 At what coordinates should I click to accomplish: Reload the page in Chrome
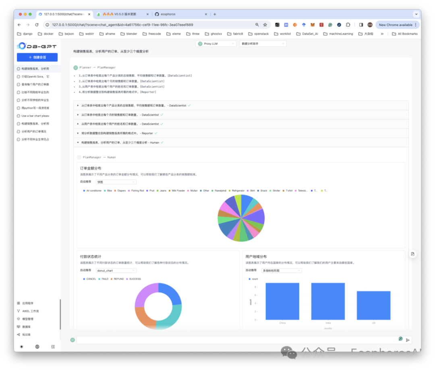pos(37,25)
